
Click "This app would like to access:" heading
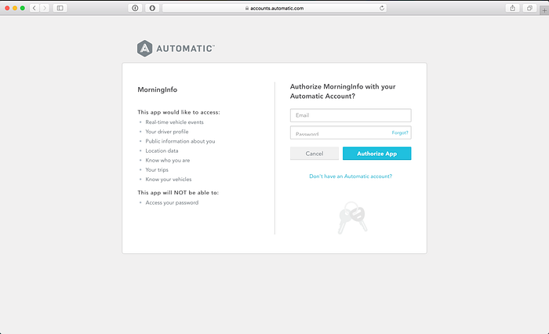click(x=179, y=112)
